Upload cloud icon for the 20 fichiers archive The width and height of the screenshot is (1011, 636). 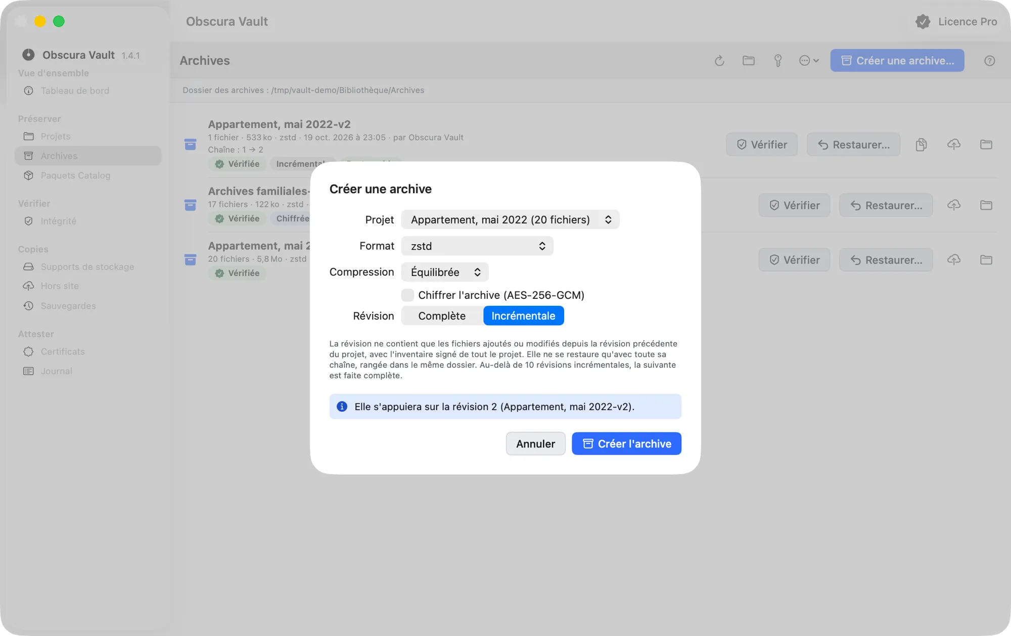(x=954, y=260)
